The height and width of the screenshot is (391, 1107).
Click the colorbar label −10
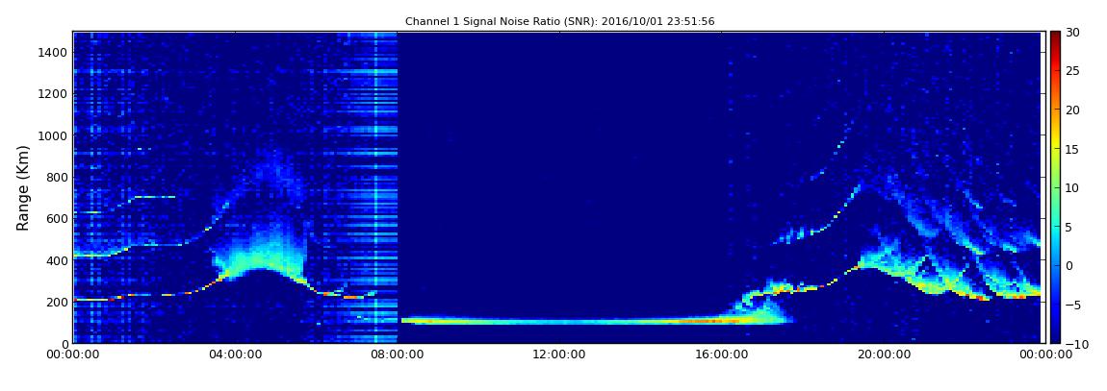pos(1076,344)
